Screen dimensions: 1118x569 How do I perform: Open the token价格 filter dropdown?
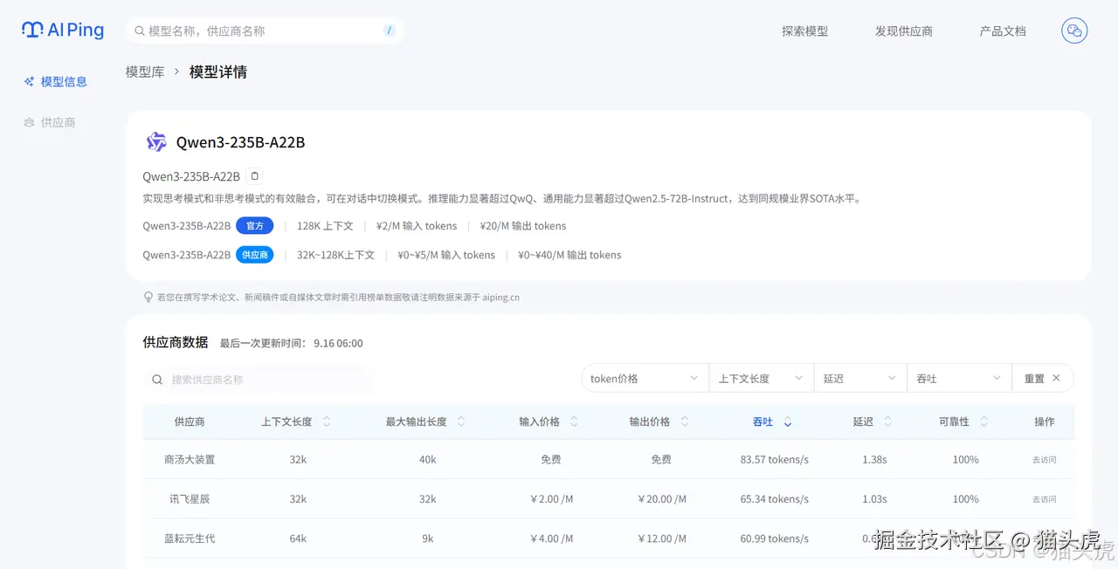(645, 379)
